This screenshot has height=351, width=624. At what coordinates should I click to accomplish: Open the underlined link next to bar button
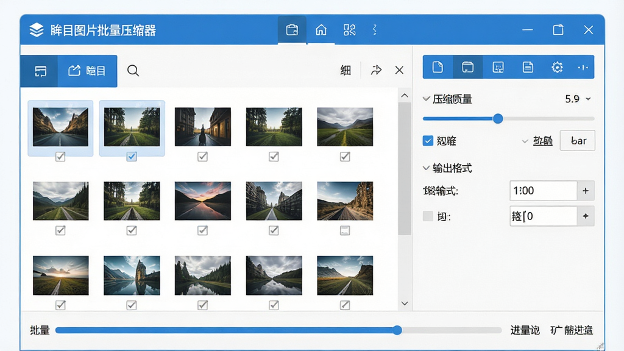[x=543, y=141]
